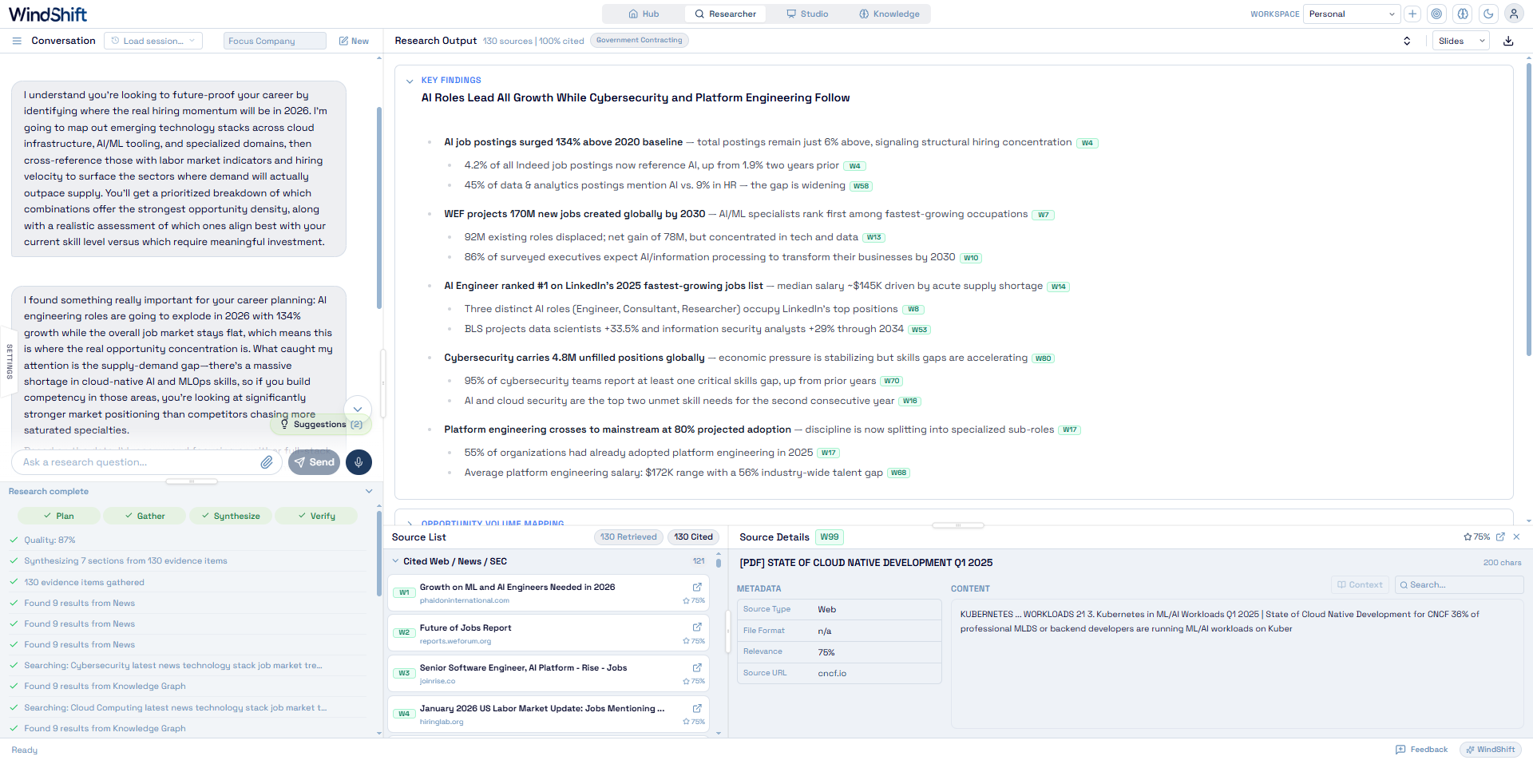Screen dimensions: 1533x760
Task: Toggle dark mode with the moon icon
Action: (1488, 14)
